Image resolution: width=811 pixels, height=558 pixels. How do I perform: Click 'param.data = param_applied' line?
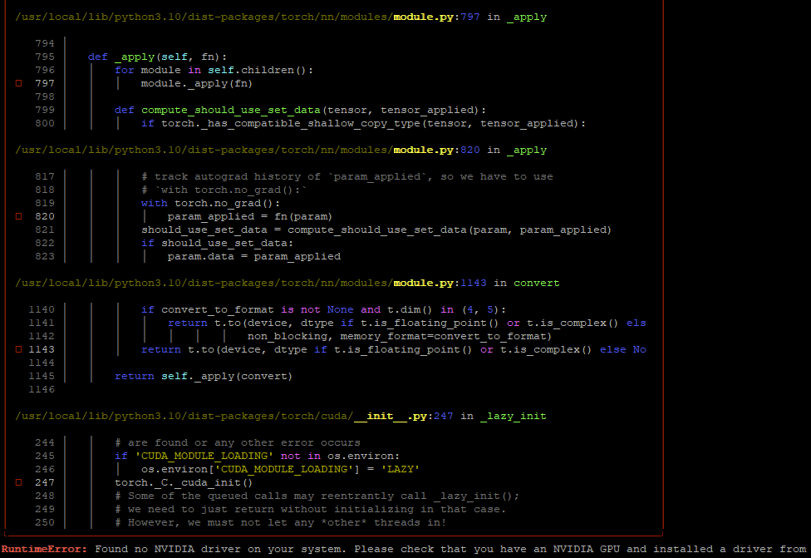click(x=253, y=257)
